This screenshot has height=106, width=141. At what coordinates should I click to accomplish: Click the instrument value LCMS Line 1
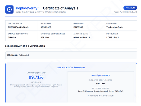pyautogui.click(x=112, y=37)
